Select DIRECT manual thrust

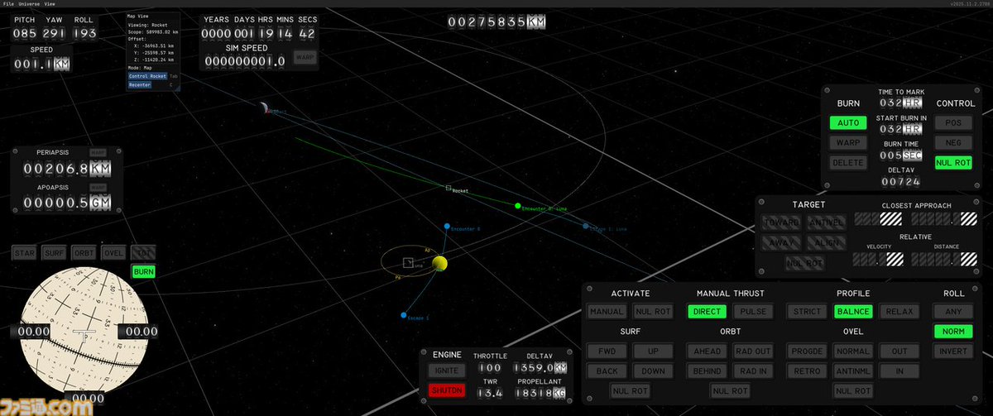(x=707, y=312)
